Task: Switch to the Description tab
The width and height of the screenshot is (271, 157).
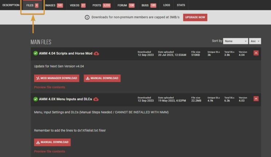Action: [x=11, y=5]
